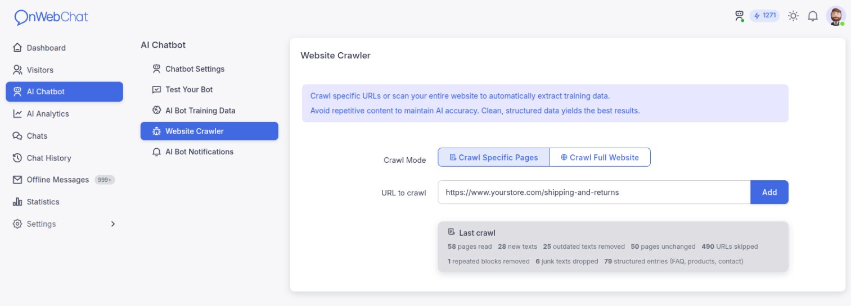The height and width of the screenshot is (306, 851).
Task: Toggle the light/dark theme sun icon
Action: (793, 16)
